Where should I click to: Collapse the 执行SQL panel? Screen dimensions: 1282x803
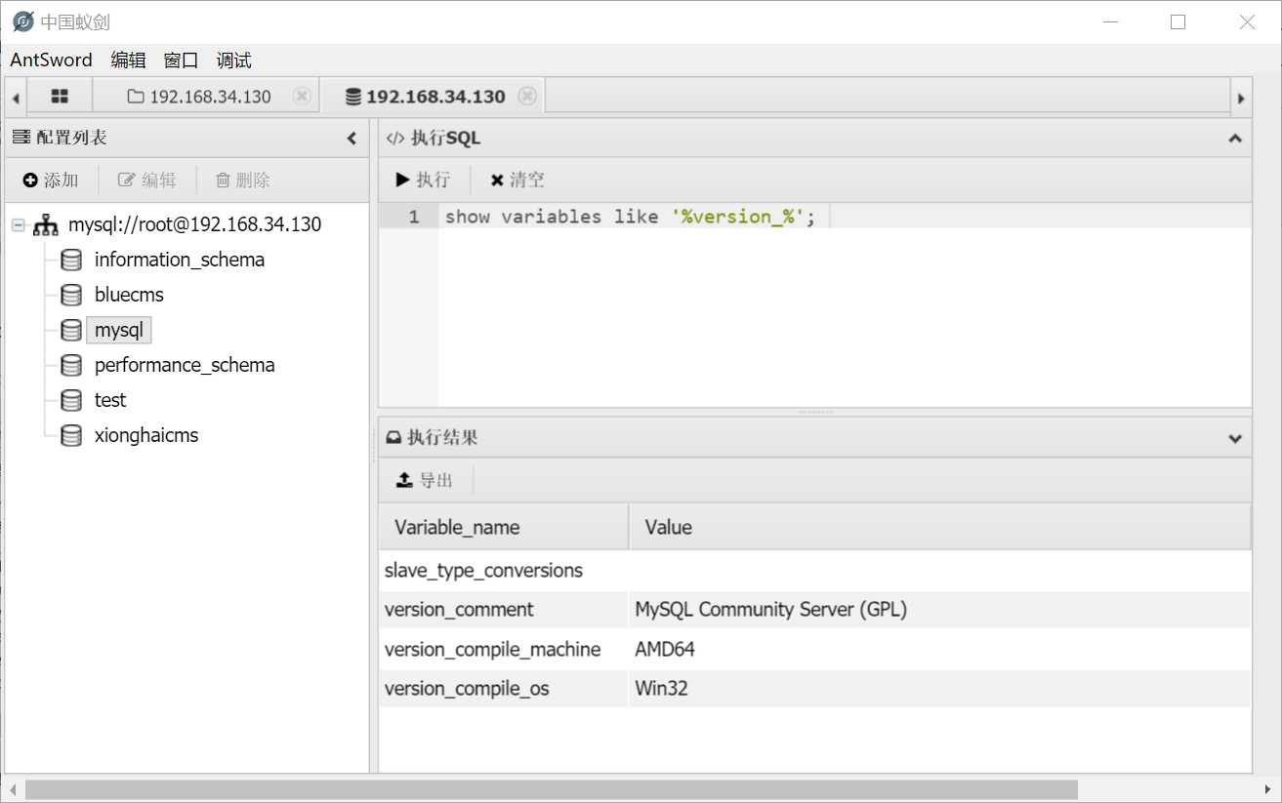1235,139
